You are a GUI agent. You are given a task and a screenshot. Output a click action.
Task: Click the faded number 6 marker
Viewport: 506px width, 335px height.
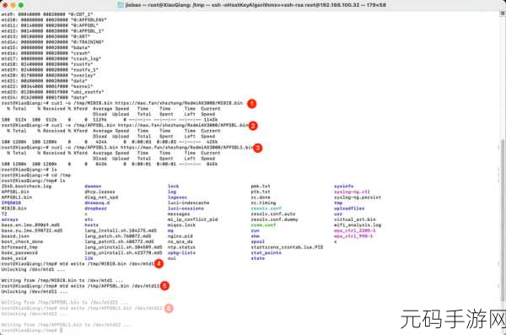click(x=169, y=308)
